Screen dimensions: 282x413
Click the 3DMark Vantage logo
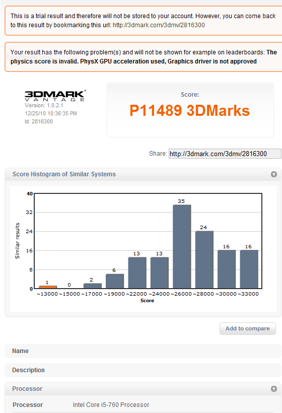click(55, 96)
